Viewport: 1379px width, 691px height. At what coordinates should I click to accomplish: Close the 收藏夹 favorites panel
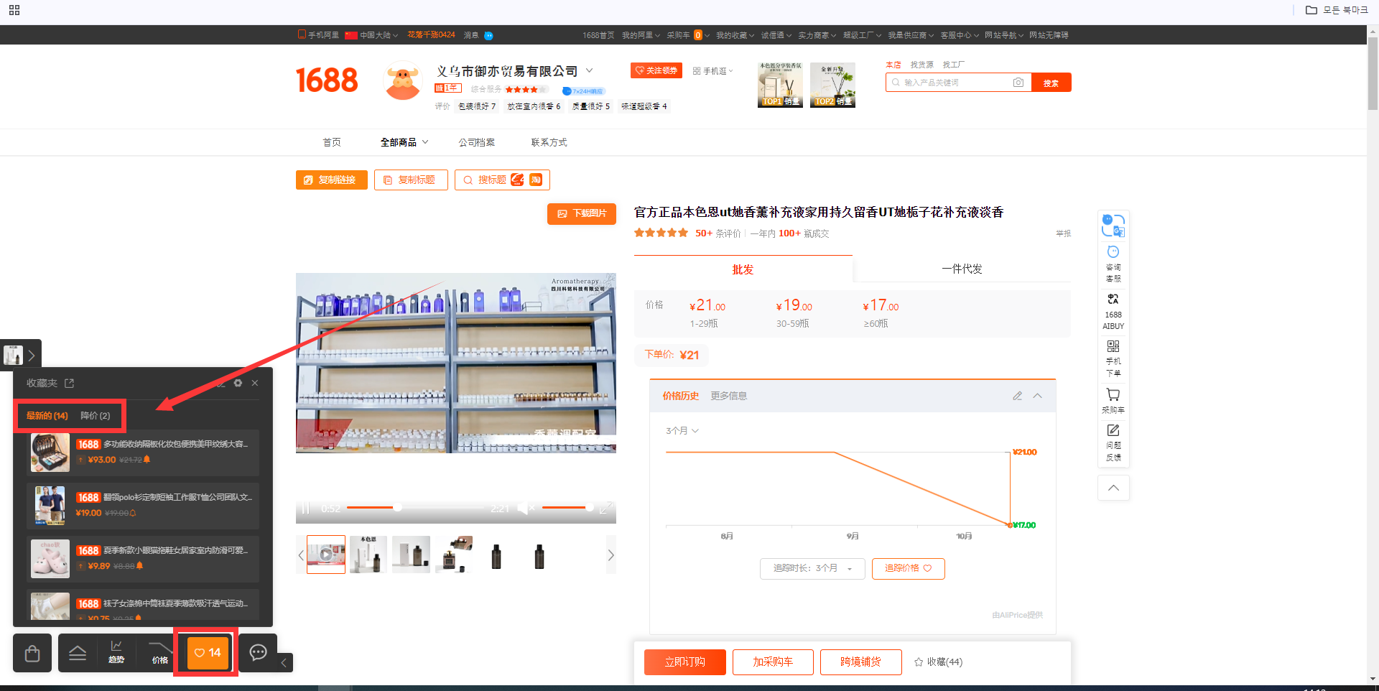pyautogui.click(x=255, y=383)
